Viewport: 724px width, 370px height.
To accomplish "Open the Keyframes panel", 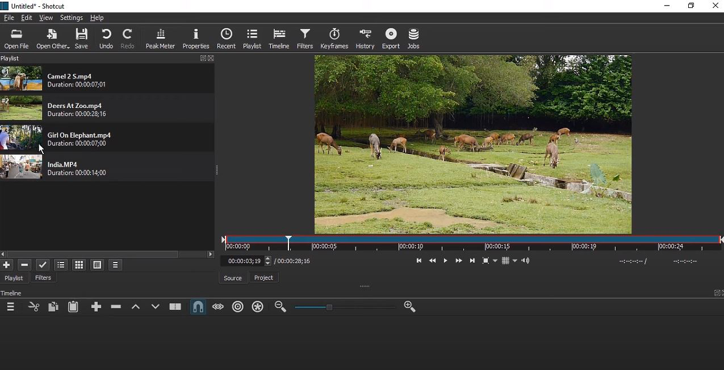I will point(334,39).
